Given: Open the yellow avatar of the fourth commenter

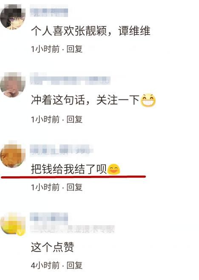Looking at the screenshot, I should point(12,223).
